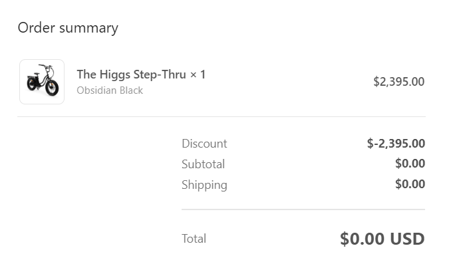The width and height of the screenshot is (461, 260).
Task: Click the product name The Higgs Step-Thru
Action: coord(131,74)
